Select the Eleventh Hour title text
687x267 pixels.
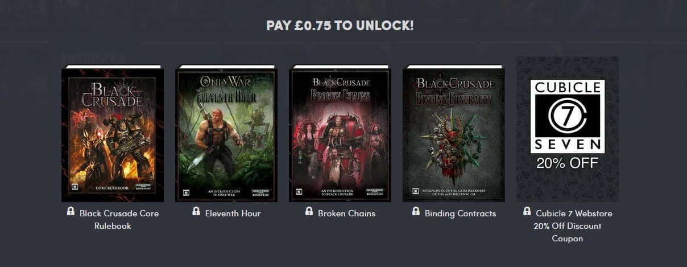point(232,213)
